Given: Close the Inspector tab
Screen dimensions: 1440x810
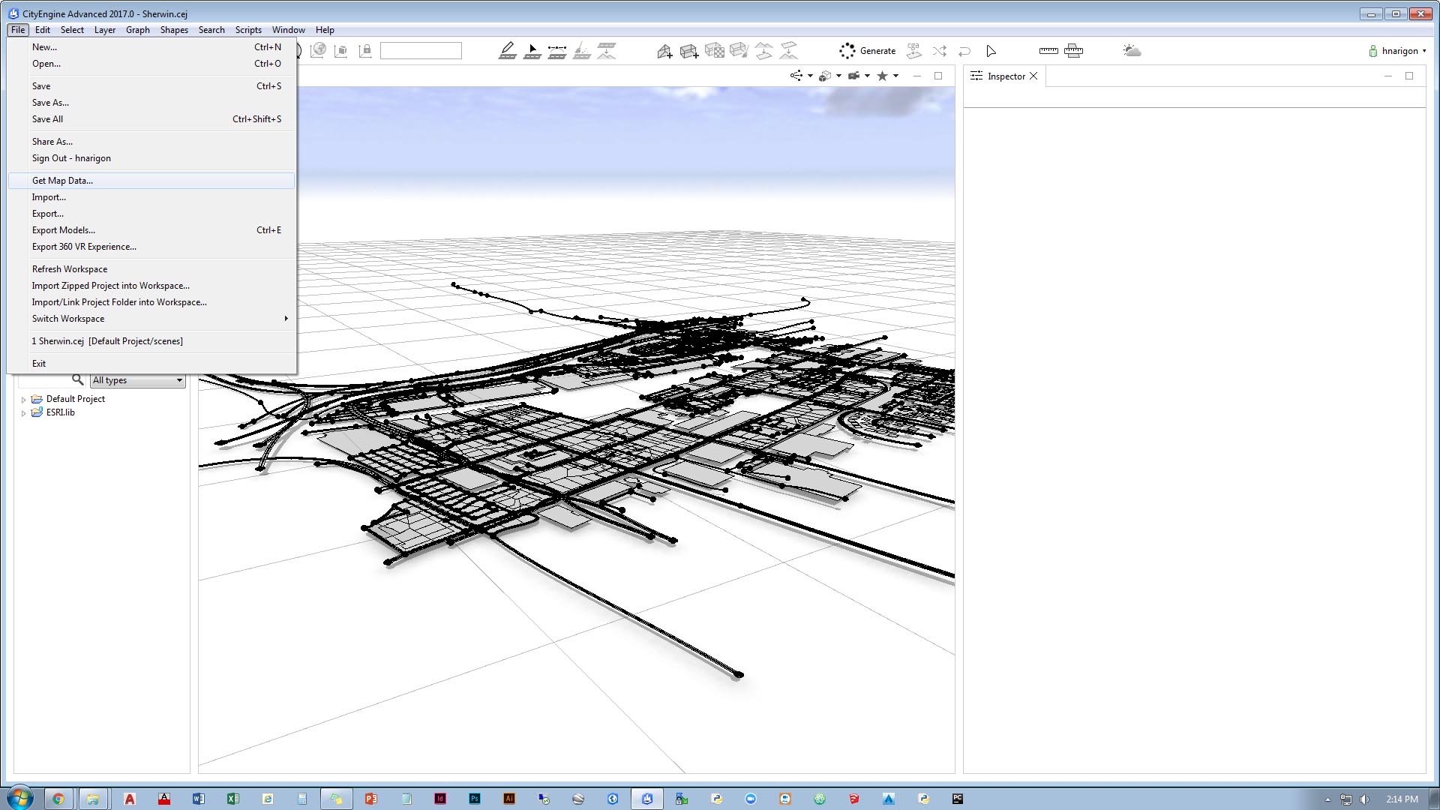Looking at the screenshot, I should tap(1033, 76).
